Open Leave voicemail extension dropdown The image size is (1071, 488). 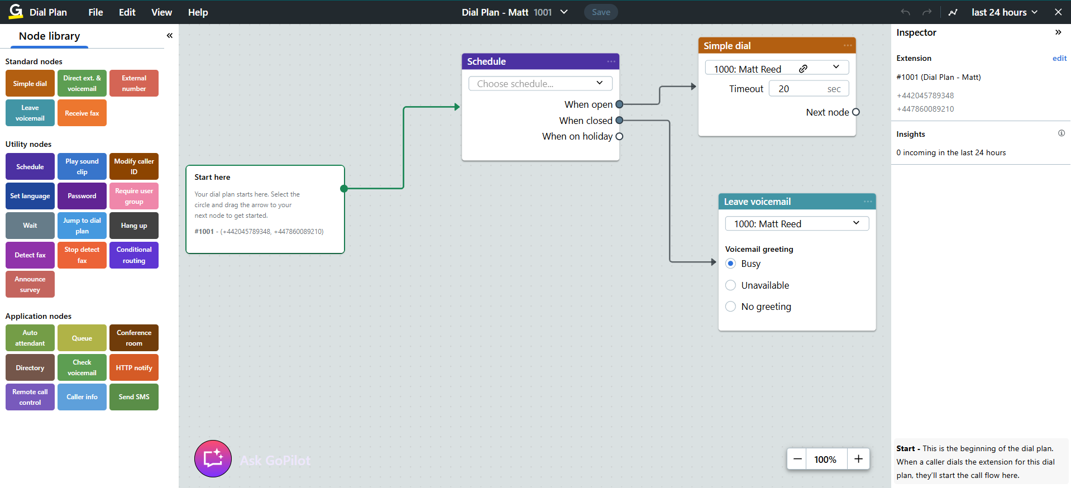pyautogui.click(x=796, y=224)
